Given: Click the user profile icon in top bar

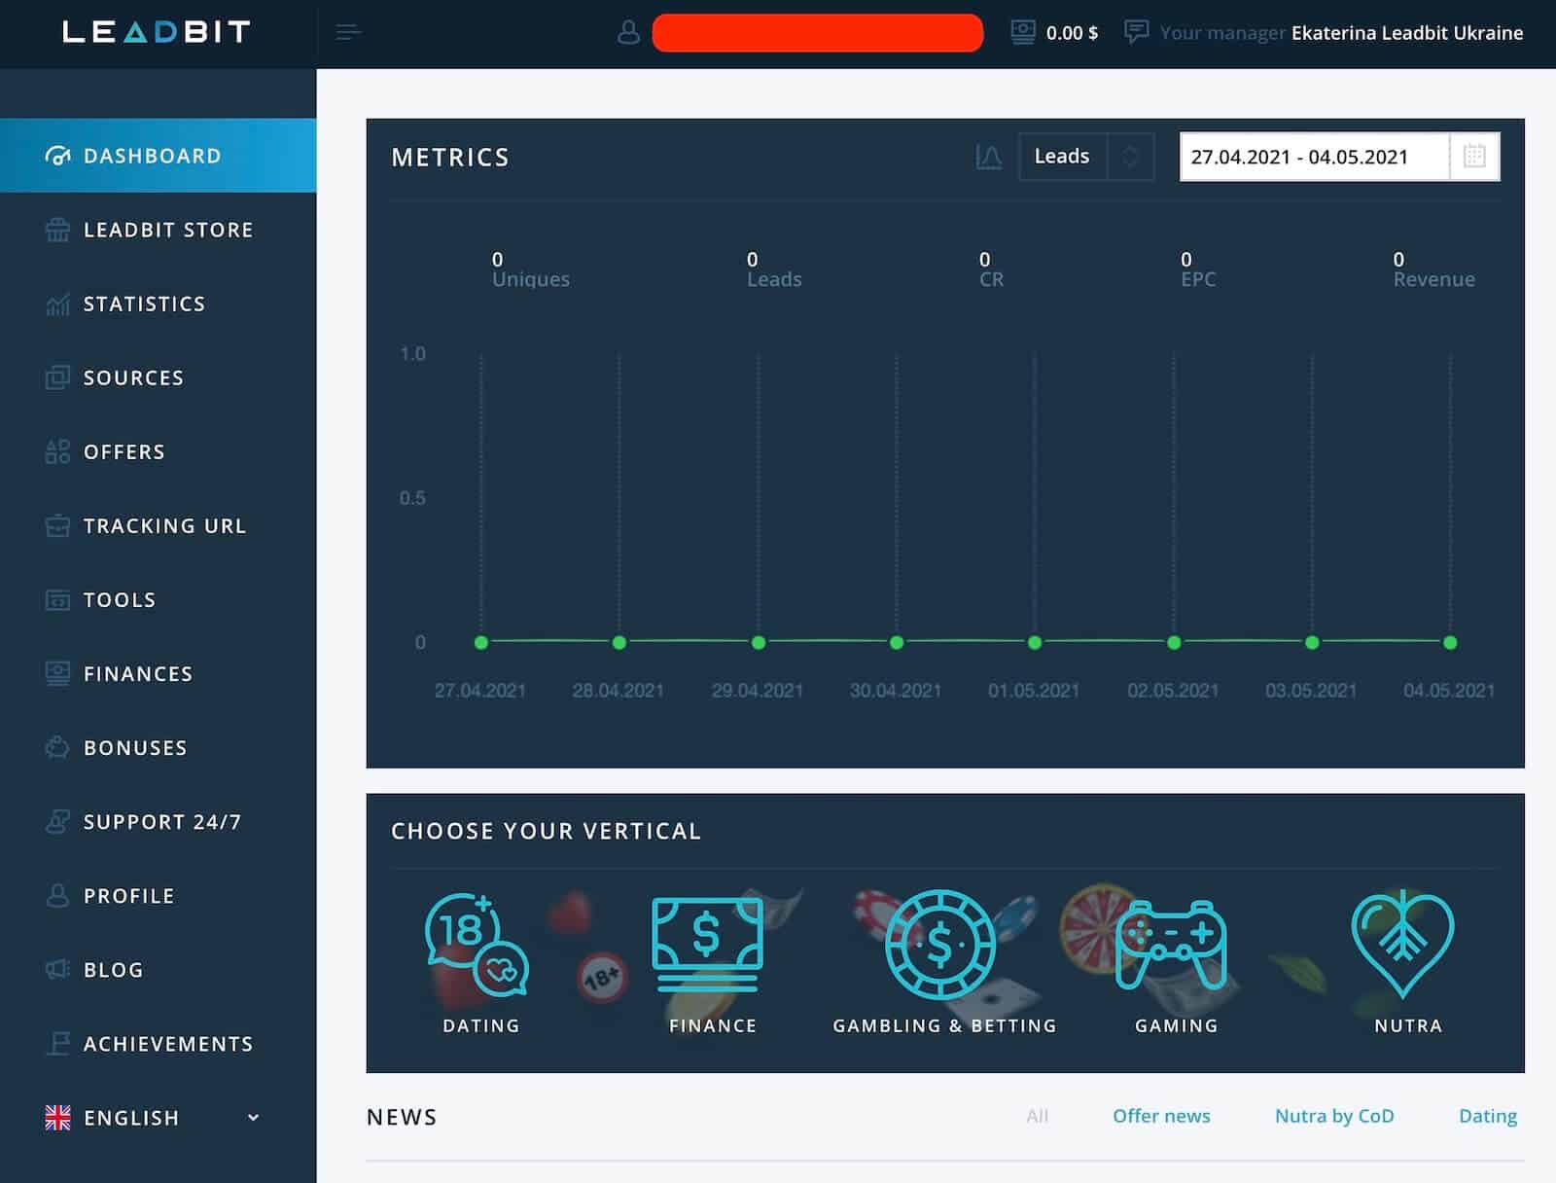Looking at the screenshot, I should [628, 33].
